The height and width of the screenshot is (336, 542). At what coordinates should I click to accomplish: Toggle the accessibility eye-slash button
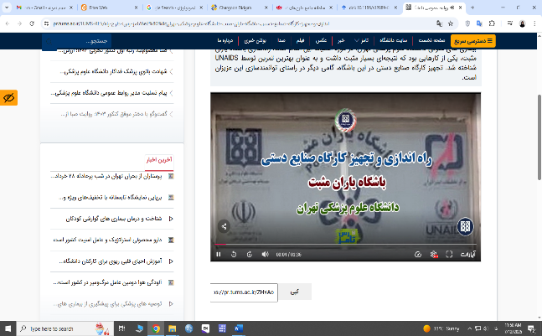[x=8, y=98]
